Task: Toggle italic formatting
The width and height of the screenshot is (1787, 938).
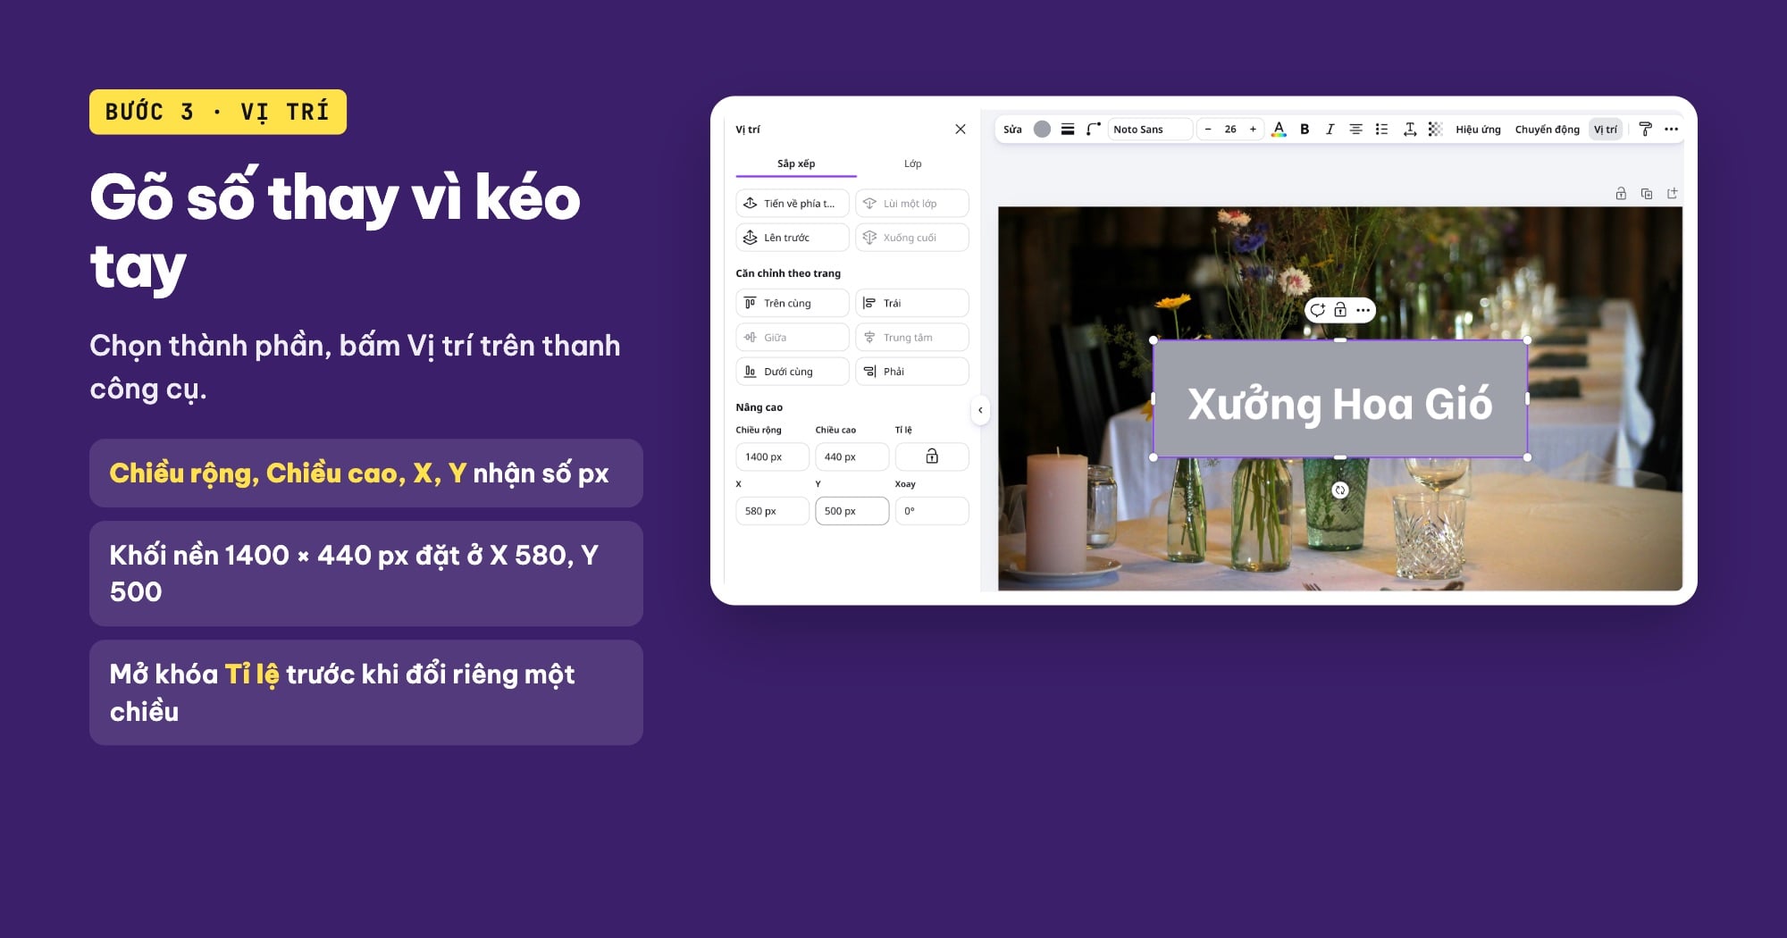Action: (x=1330, y=130)
